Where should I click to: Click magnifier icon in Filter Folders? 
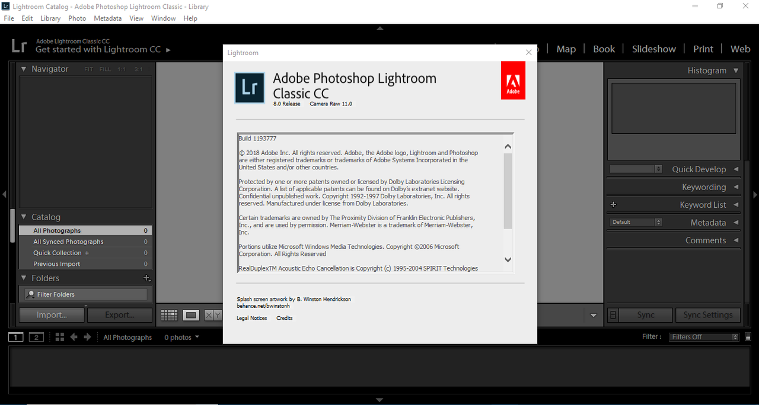[x=31, y=294]
